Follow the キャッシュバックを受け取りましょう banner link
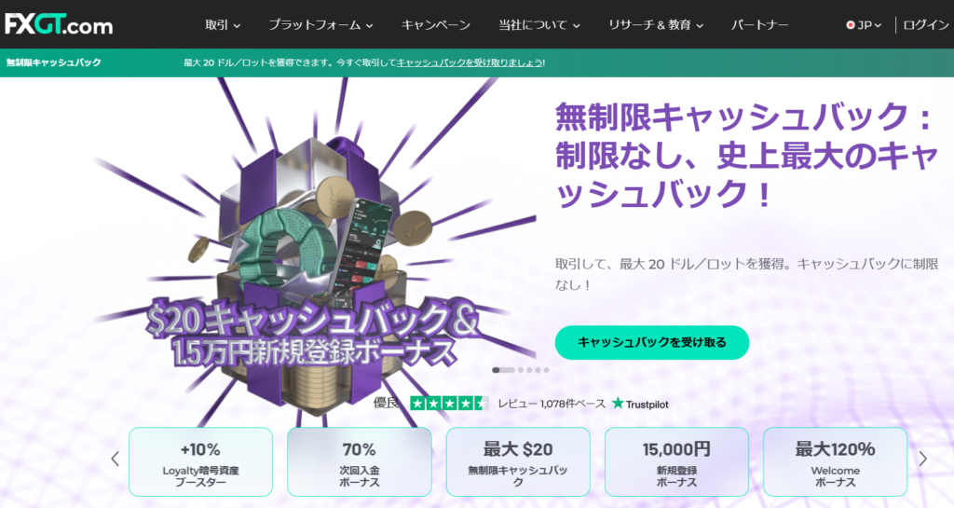954x508 pixels. tap(470, 62)
